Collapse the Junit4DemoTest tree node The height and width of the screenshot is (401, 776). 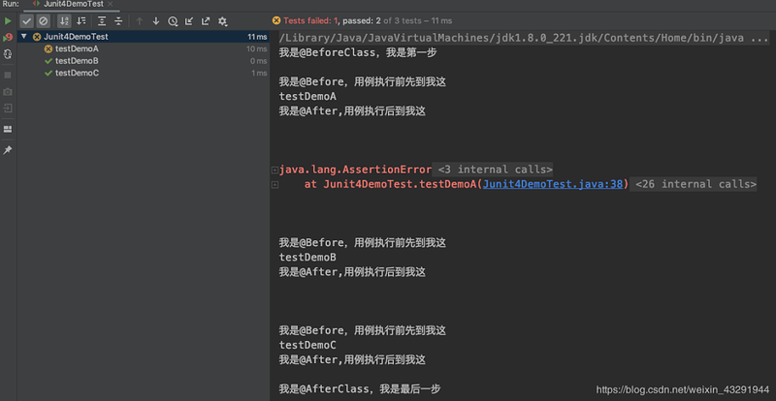pos(24,37)
